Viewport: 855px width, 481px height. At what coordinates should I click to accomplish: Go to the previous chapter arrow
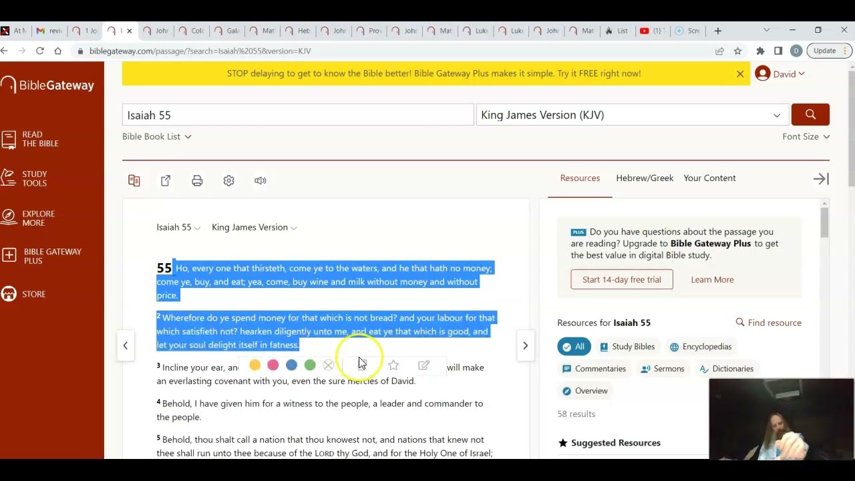point(126,345)
